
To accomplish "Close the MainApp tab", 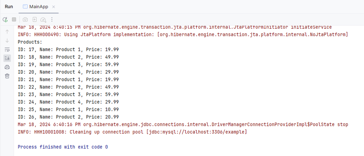I will click(x=54, y=7).
